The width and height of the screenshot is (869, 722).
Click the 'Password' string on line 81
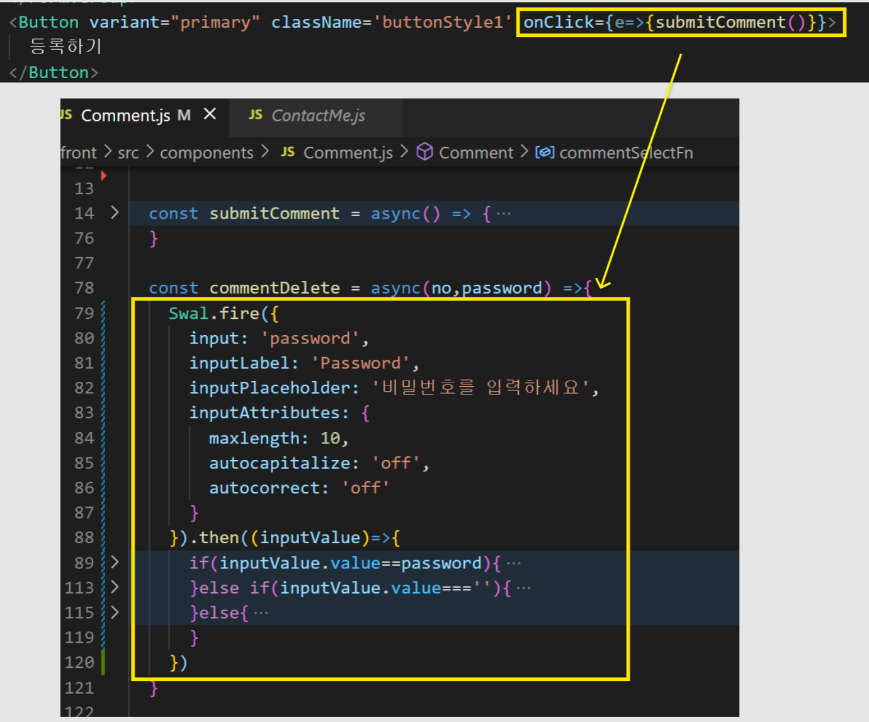360,363
